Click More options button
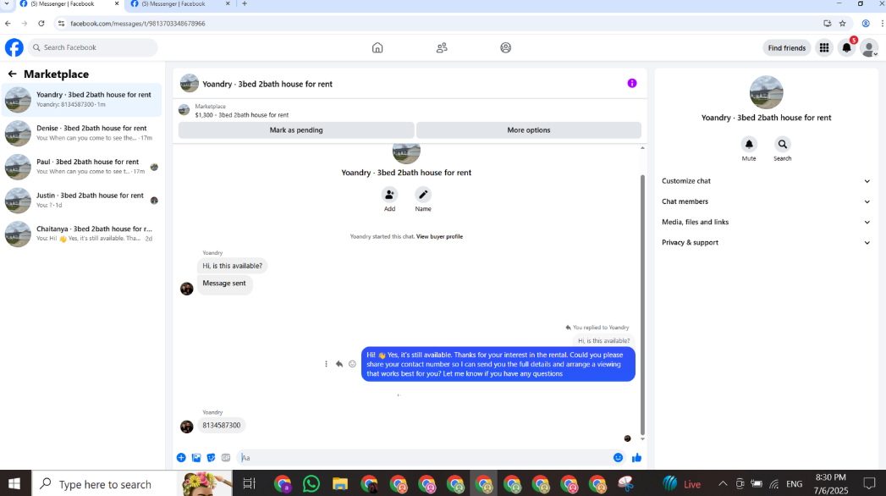 pyautogui.click(x=528, y=130)
